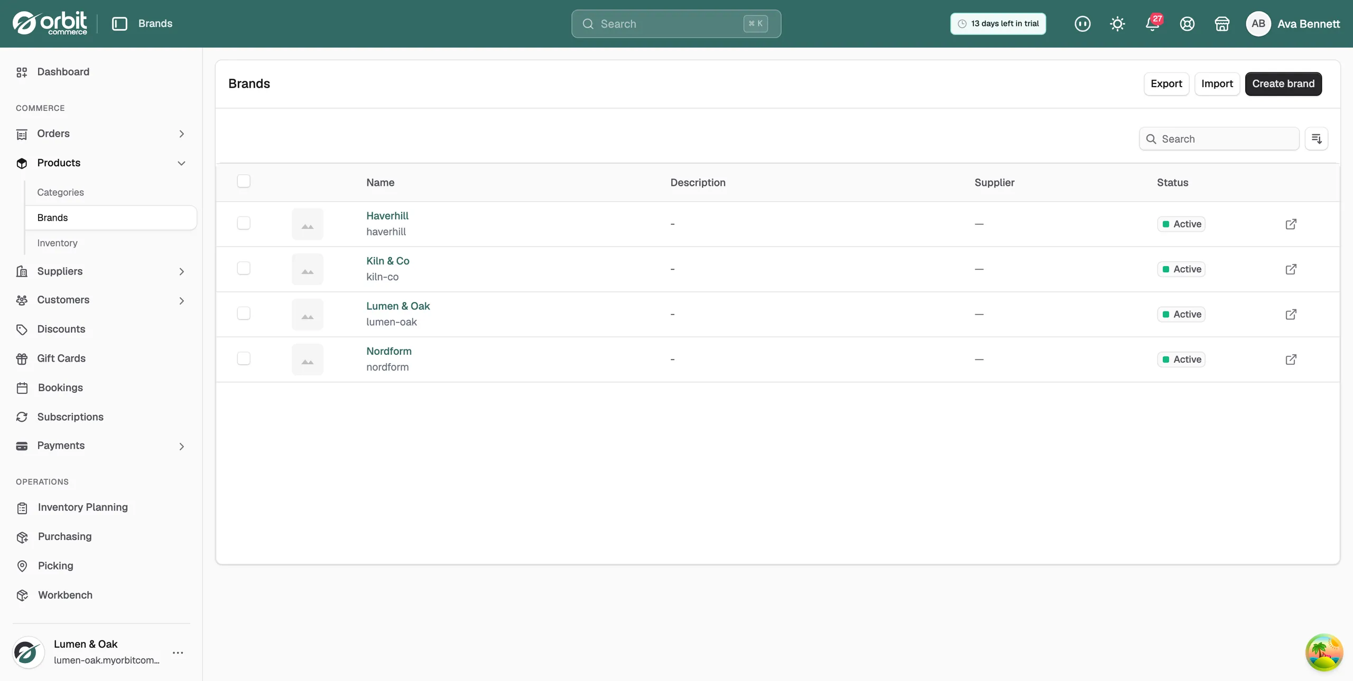Click the Import button

[1217, 84]
